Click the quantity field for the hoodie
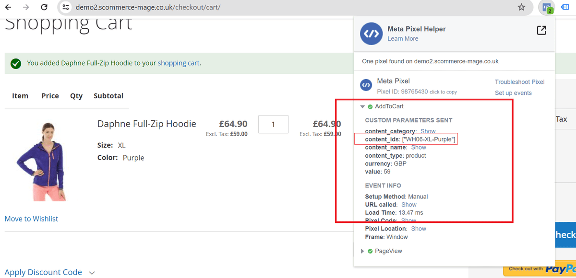Viewport: 576px width, 278px height. 273,124
